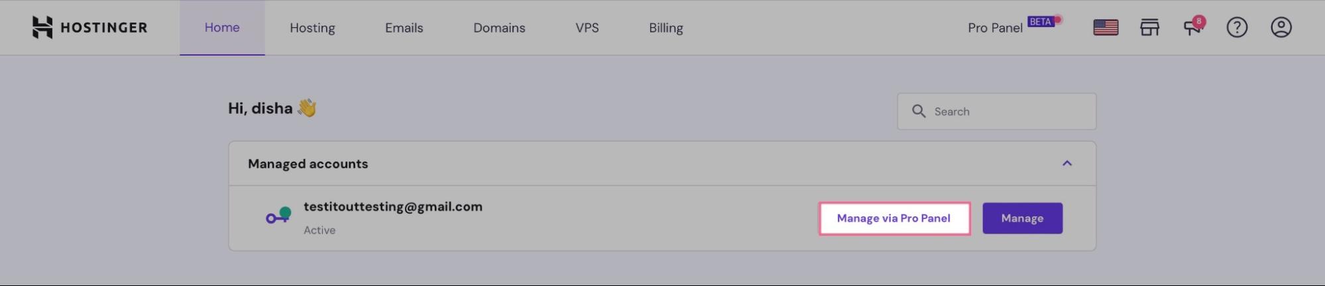Click the Manage via Pro Panel button
Screen dimensions: 1325x286
[x=893, y=218]
